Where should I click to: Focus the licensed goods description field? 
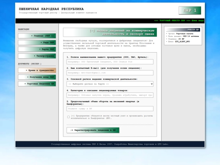pos(110,95)
